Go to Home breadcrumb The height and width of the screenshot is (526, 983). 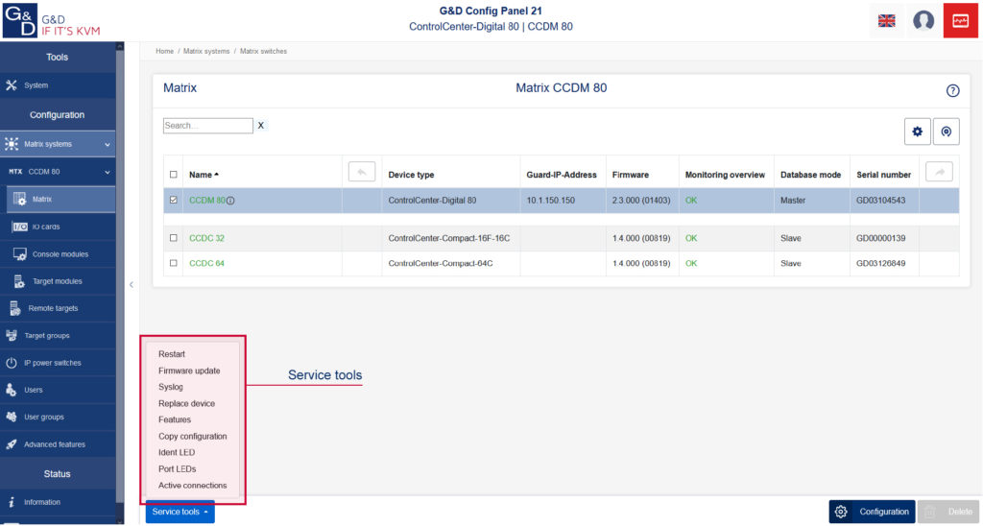pyautogui.click(x=165, y=52)
